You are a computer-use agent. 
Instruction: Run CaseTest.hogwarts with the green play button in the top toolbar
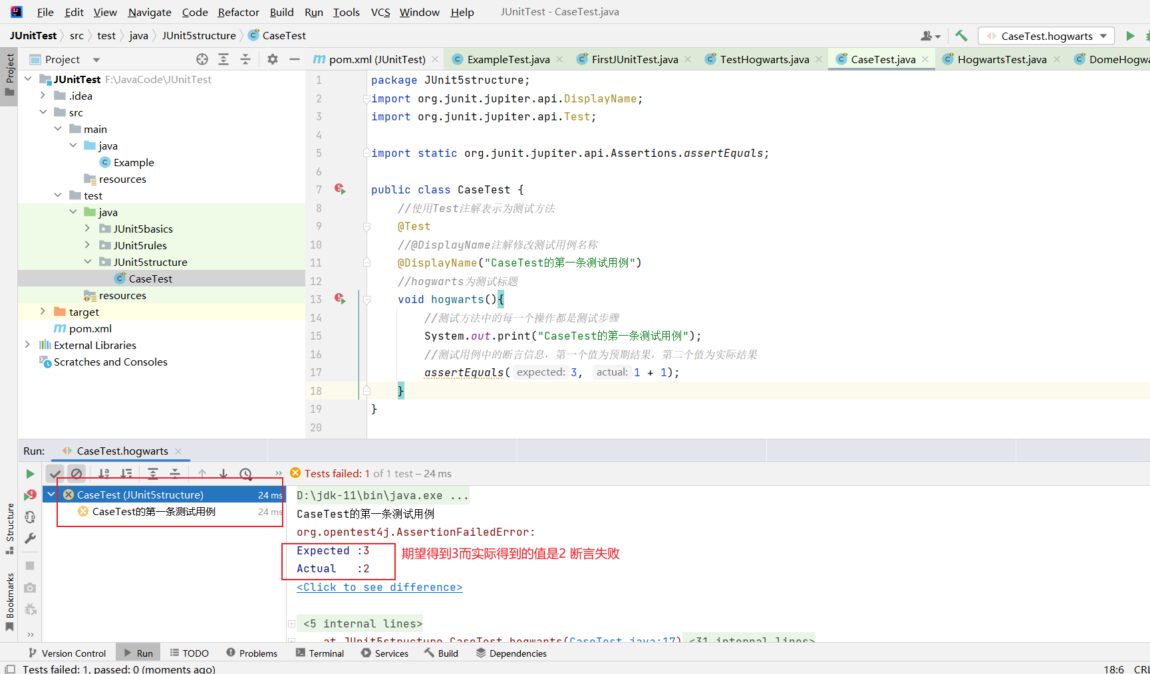[1130, 36]
